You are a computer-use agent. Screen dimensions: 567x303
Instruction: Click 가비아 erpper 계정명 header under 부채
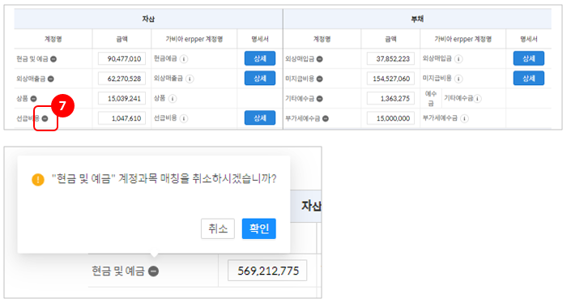point(463,39)
